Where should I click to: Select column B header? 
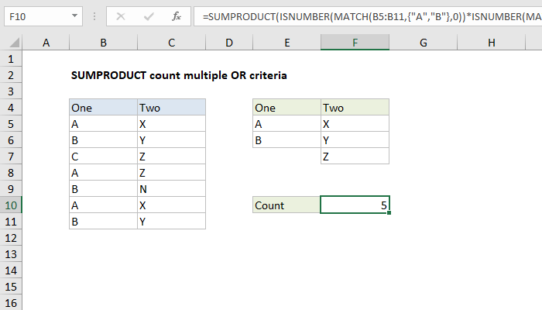coord(103,43)
